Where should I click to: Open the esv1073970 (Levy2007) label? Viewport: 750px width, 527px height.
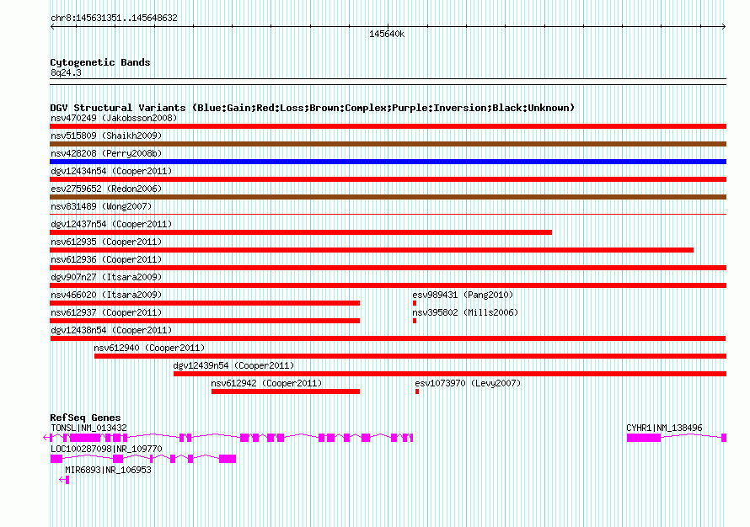pyautogui.click(x=468, y=383)
